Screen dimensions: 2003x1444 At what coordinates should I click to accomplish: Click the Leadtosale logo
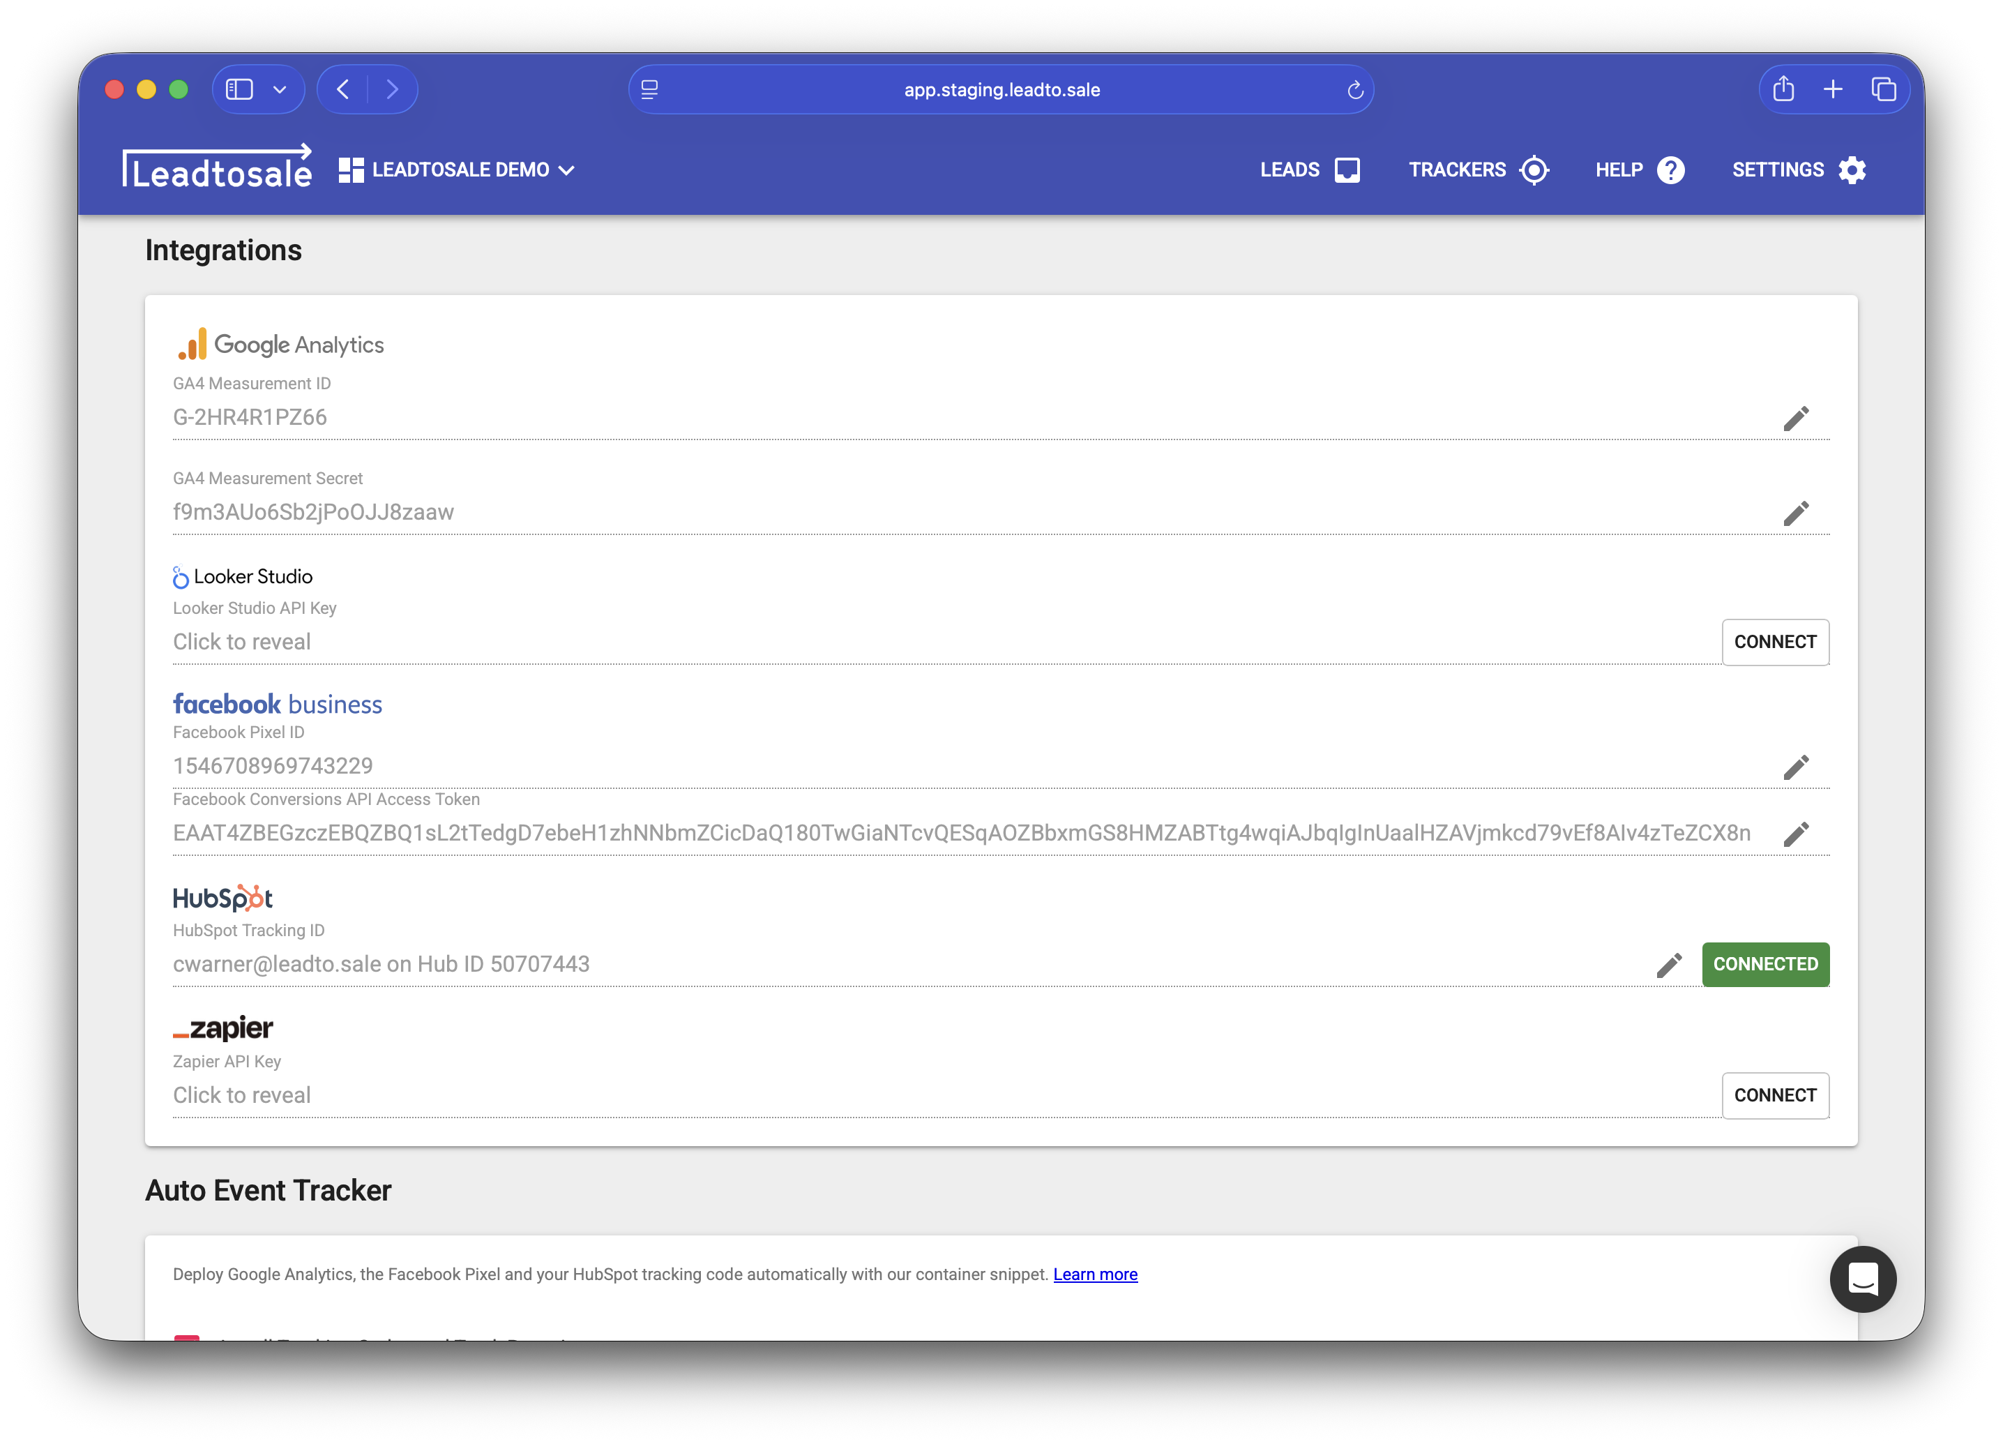[x=218, y=168]
